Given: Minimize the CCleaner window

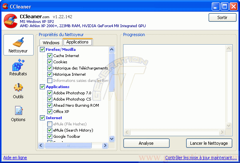Looking at the screenshot, I should 216,7.
